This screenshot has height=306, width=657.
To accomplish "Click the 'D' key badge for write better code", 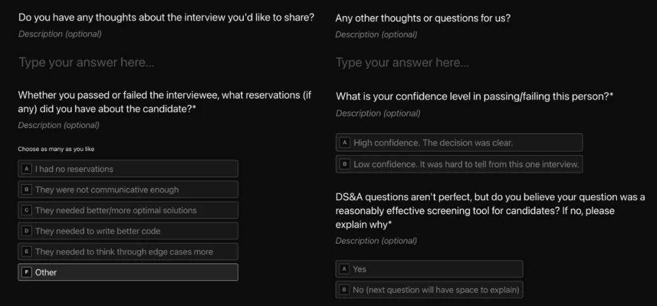I will (x=27, y=231).
